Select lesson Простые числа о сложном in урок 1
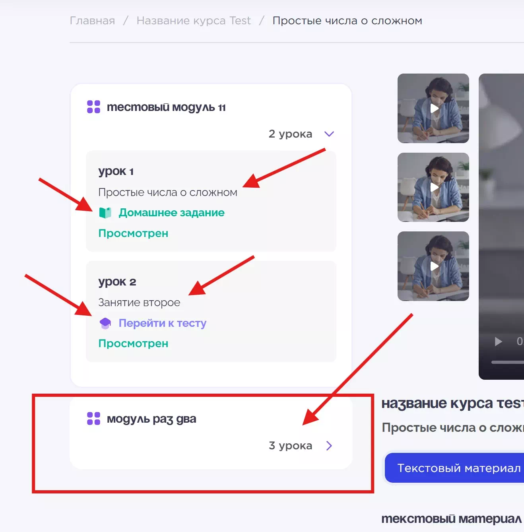 click(x=167, y=192)
